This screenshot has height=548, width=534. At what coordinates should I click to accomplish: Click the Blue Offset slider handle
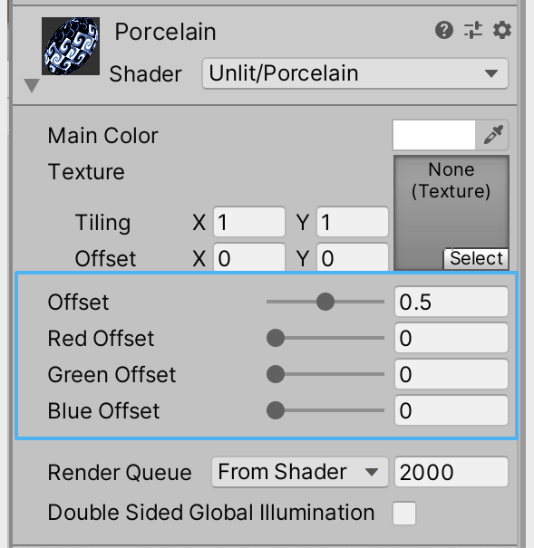(x=276, y=410)
